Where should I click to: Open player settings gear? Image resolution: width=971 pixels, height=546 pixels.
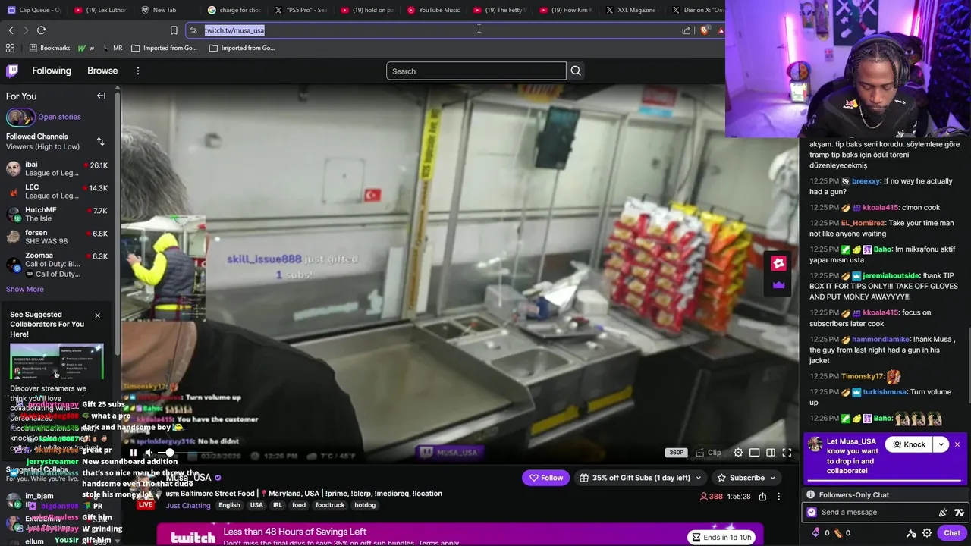pyautogui.click(x=738, y=453)
